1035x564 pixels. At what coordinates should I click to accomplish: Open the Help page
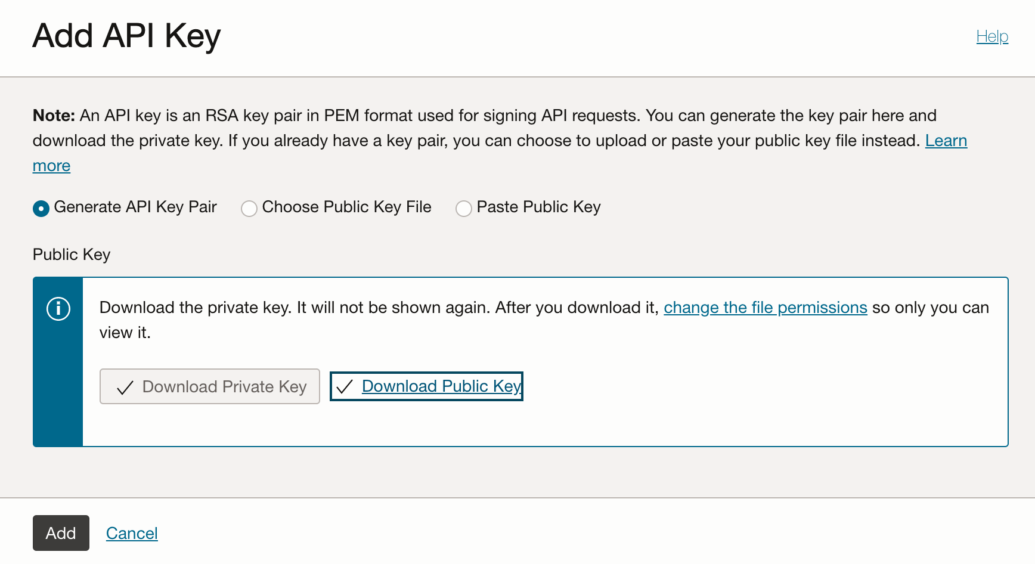[x=991, y=36]
